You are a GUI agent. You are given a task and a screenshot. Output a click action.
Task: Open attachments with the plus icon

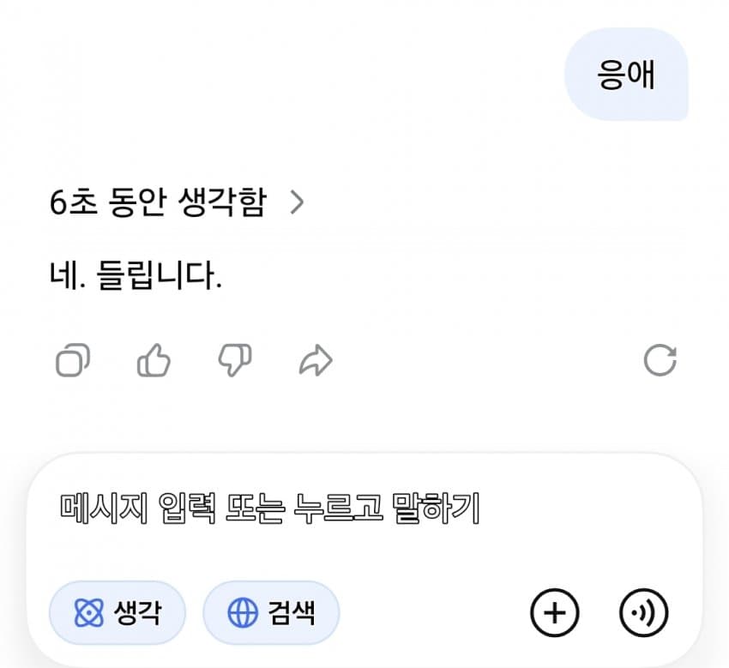(555, 613)
